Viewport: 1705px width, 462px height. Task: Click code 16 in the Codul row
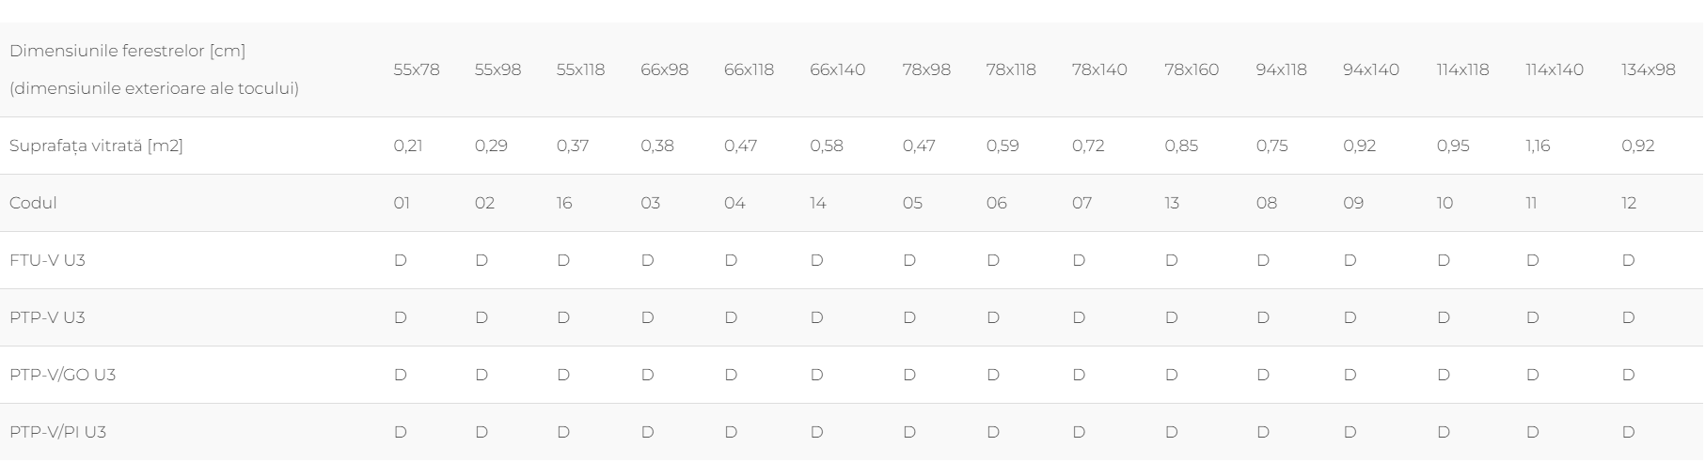pyautogui.click(x=564, y=203)
